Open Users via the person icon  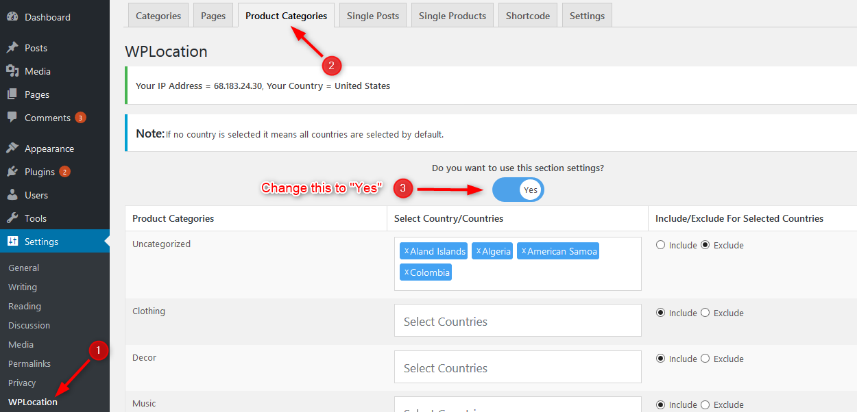pos(12,195)
